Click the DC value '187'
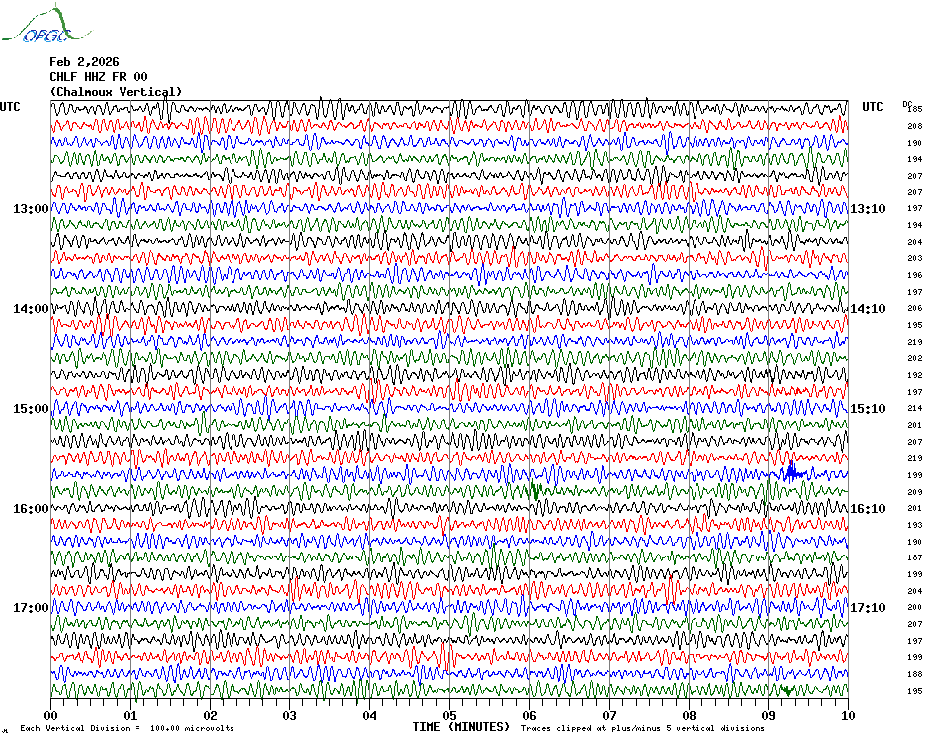 [915, 557]
